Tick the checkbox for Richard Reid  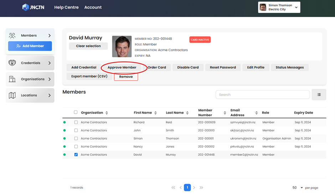(x=76, y=122)
